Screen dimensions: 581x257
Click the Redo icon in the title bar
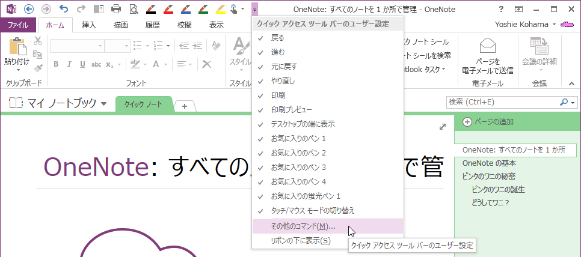tap(81, 9)
